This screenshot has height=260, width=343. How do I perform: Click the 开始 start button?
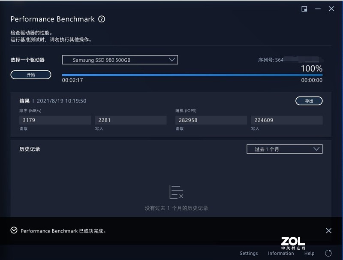pyautogui.click(x=31, y=75)
